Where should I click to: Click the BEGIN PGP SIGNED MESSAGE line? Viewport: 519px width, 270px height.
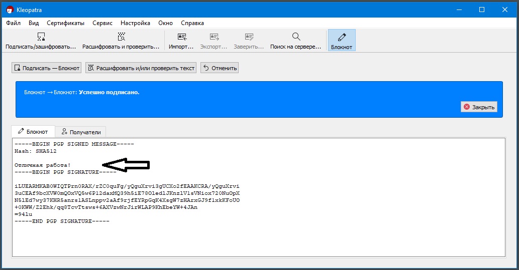[74, 144]
